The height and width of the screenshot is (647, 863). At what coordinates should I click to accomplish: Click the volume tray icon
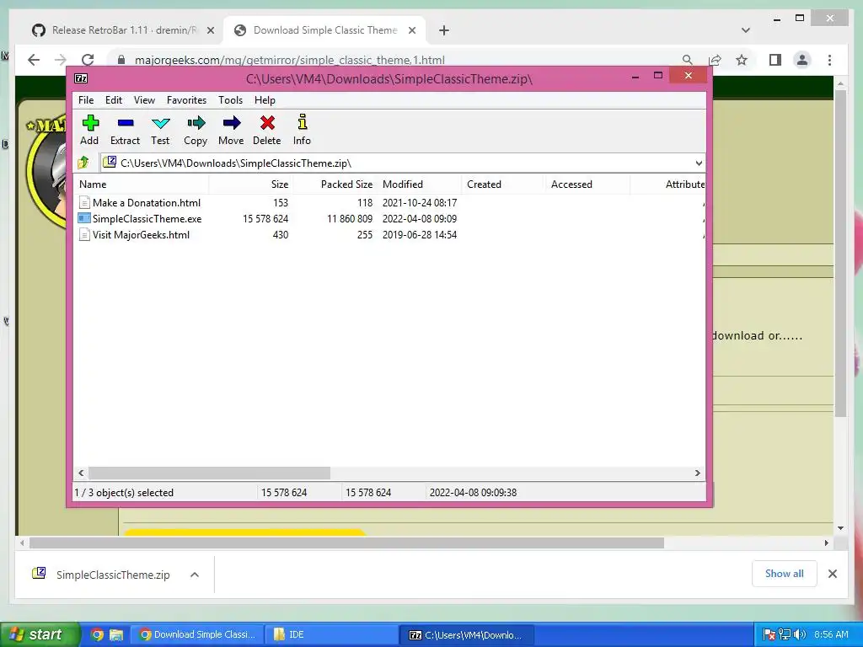coord(800,634)
